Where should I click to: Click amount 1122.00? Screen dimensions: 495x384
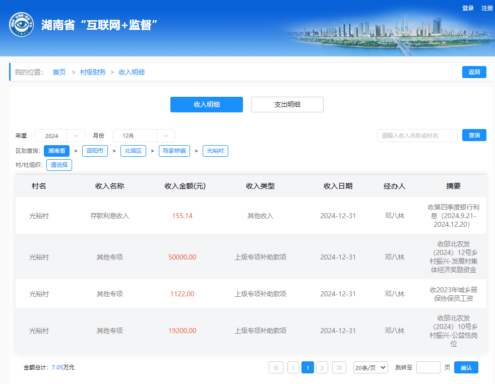point(182,294)
